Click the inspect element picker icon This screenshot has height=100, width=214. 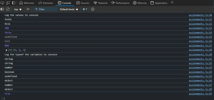coord(2,3)
